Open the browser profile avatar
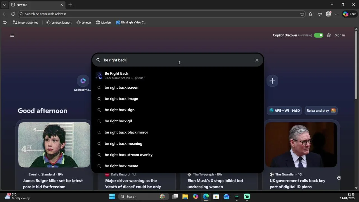 (328, 14)
